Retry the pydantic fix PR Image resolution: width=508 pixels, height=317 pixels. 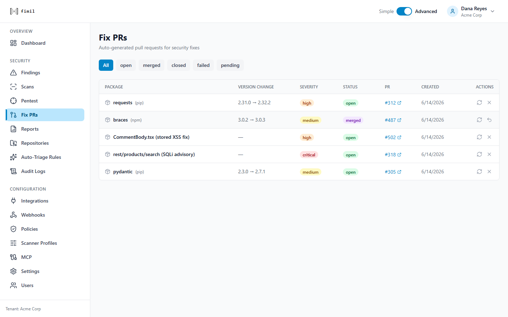[x=479, y=172]
